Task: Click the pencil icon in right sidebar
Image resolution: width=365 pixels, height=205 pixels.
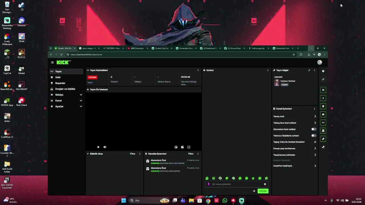Action: tap(323, 79)
